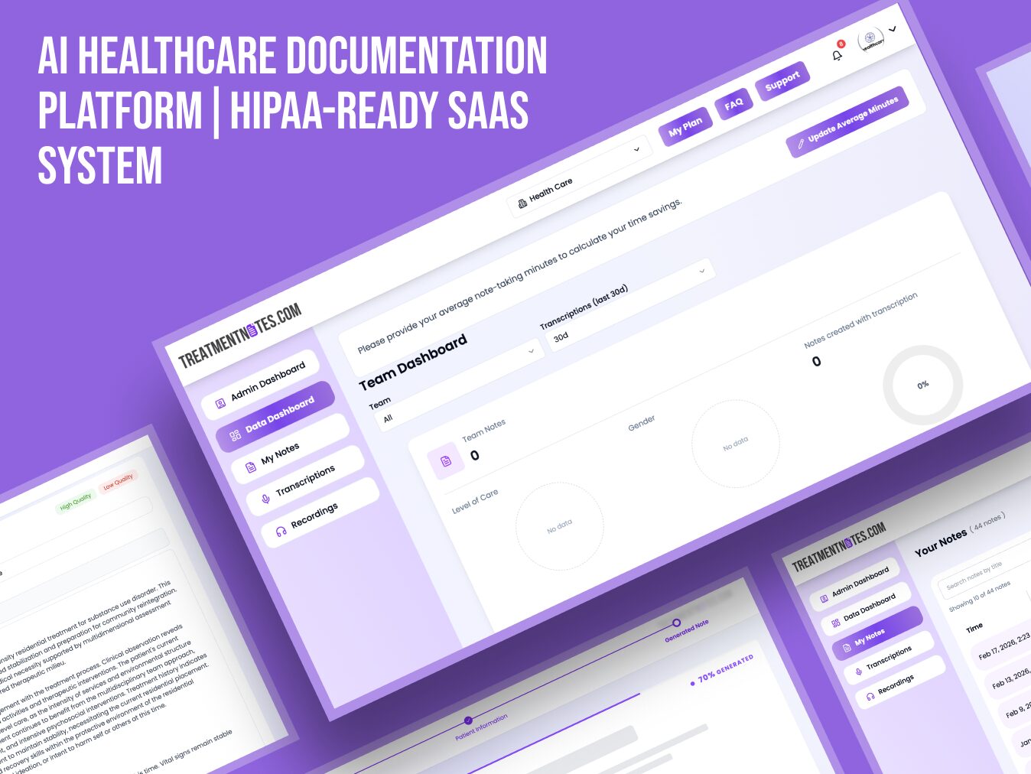The width and height of the screenshot is (1031, 774).
Task: Click the Time column header
Action: pos(974,627)
